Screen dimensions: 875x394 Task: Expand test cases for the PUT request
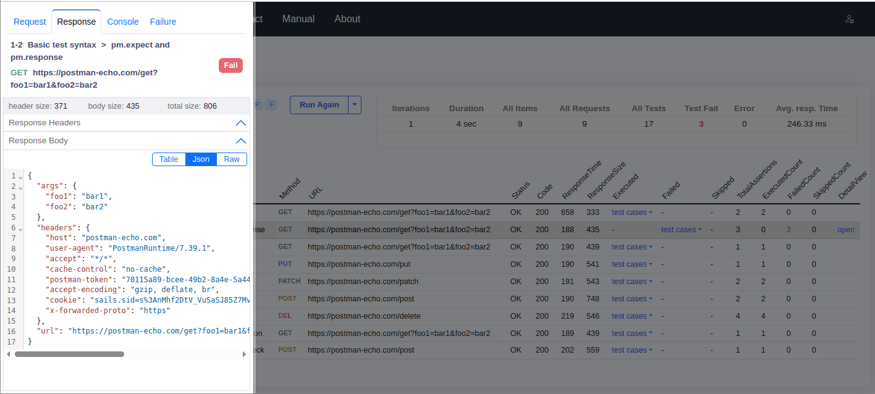click(632, 264)
